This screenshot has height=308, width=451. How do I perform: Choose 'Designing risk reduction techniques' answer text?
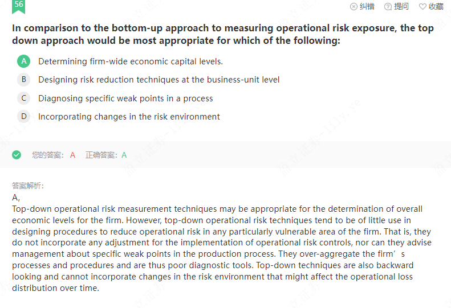pos(159,80)
